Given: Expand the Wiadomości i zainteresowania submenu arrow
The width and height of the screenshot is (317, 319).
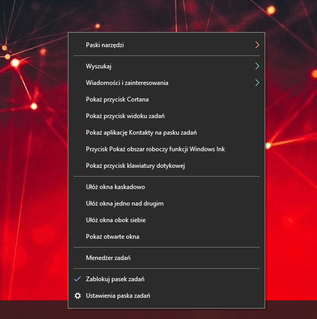Looking at the screenshot, I should tap(257, 83).
